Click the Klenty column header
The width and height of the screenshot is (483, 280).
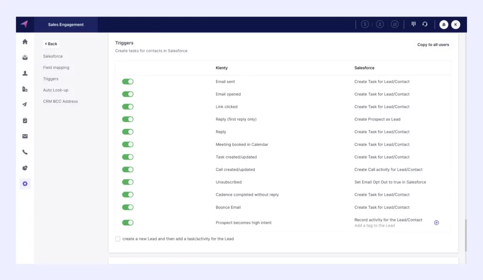point(222,68)
